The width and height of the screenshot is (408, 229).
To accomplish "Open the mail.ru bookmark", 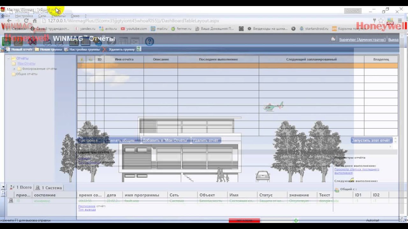I will (x=159, y=29).
